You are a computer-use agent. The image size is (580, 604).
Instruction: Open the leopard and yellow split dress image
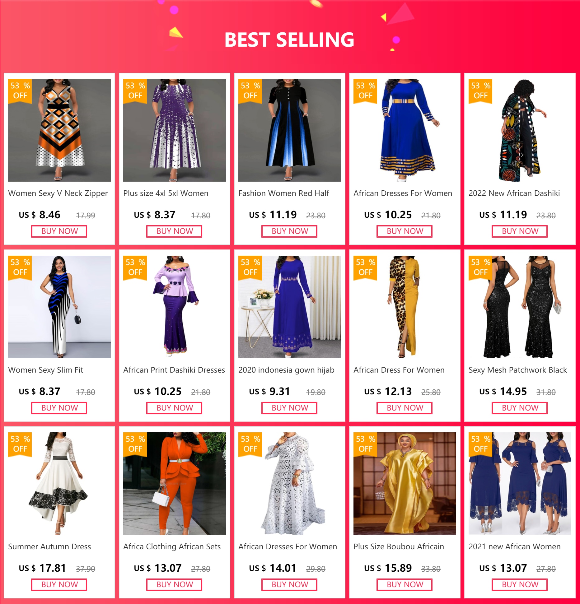click(x=405, y=307)
